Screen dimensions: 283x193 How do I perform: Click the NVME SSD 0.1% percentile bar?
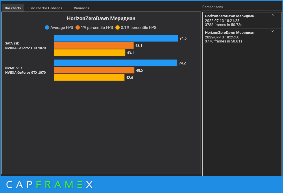click(89, 77)
